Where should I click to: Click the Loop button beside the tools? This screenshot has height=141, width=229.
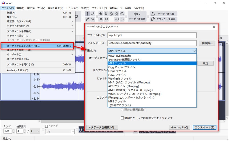(77, 16)
